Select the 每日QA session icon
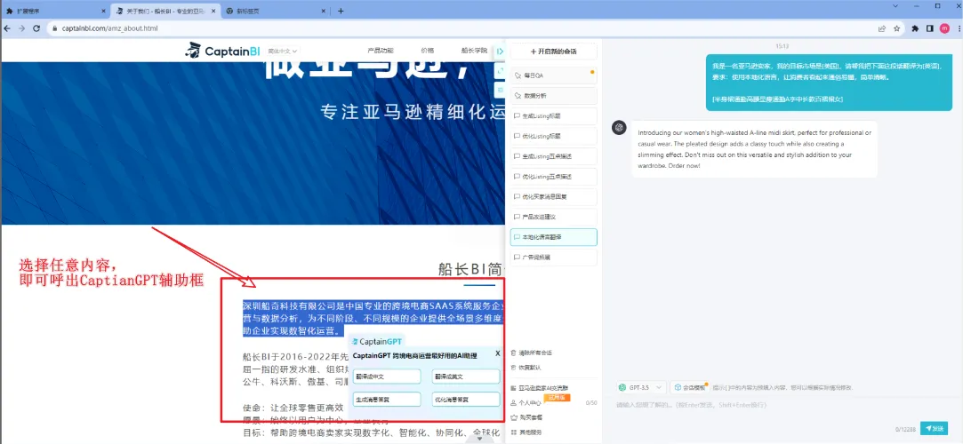963x444 pixels. click(x=518, y=75)
